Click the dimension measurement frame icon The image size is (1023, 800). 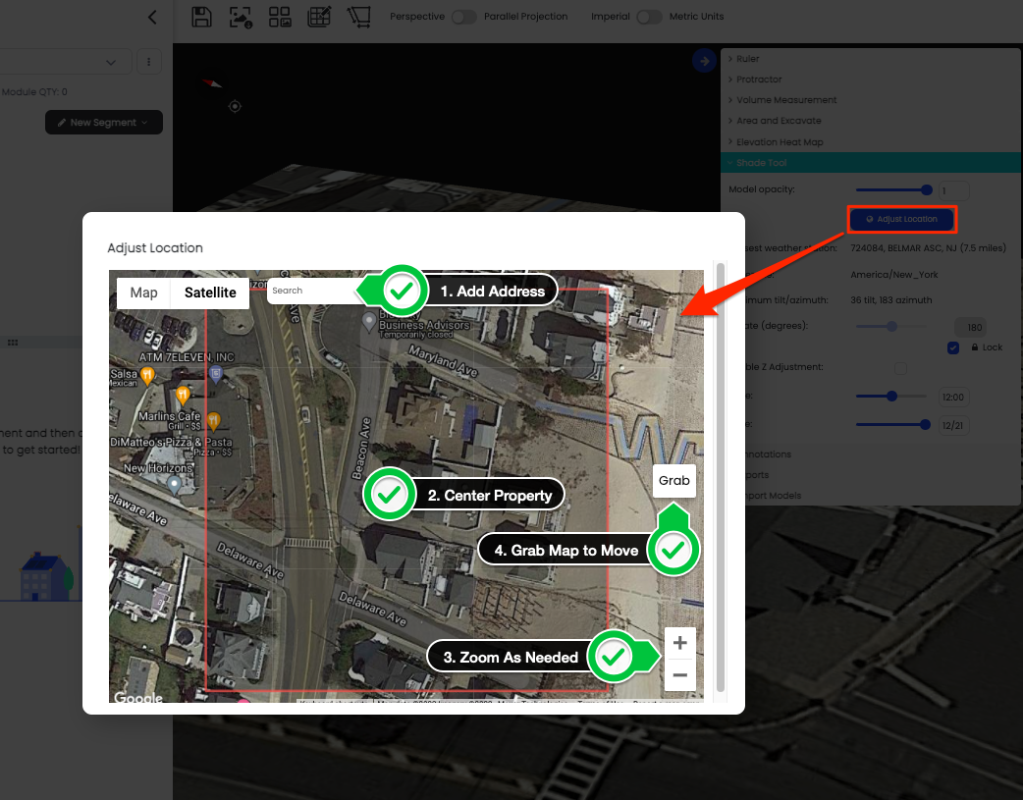(358, 17)
